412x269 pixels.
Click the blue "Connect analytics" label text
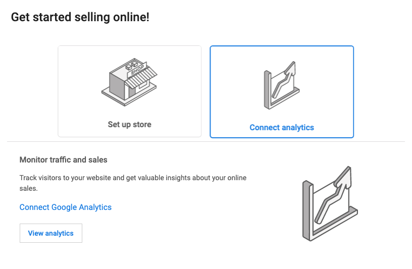click(282, 127)
